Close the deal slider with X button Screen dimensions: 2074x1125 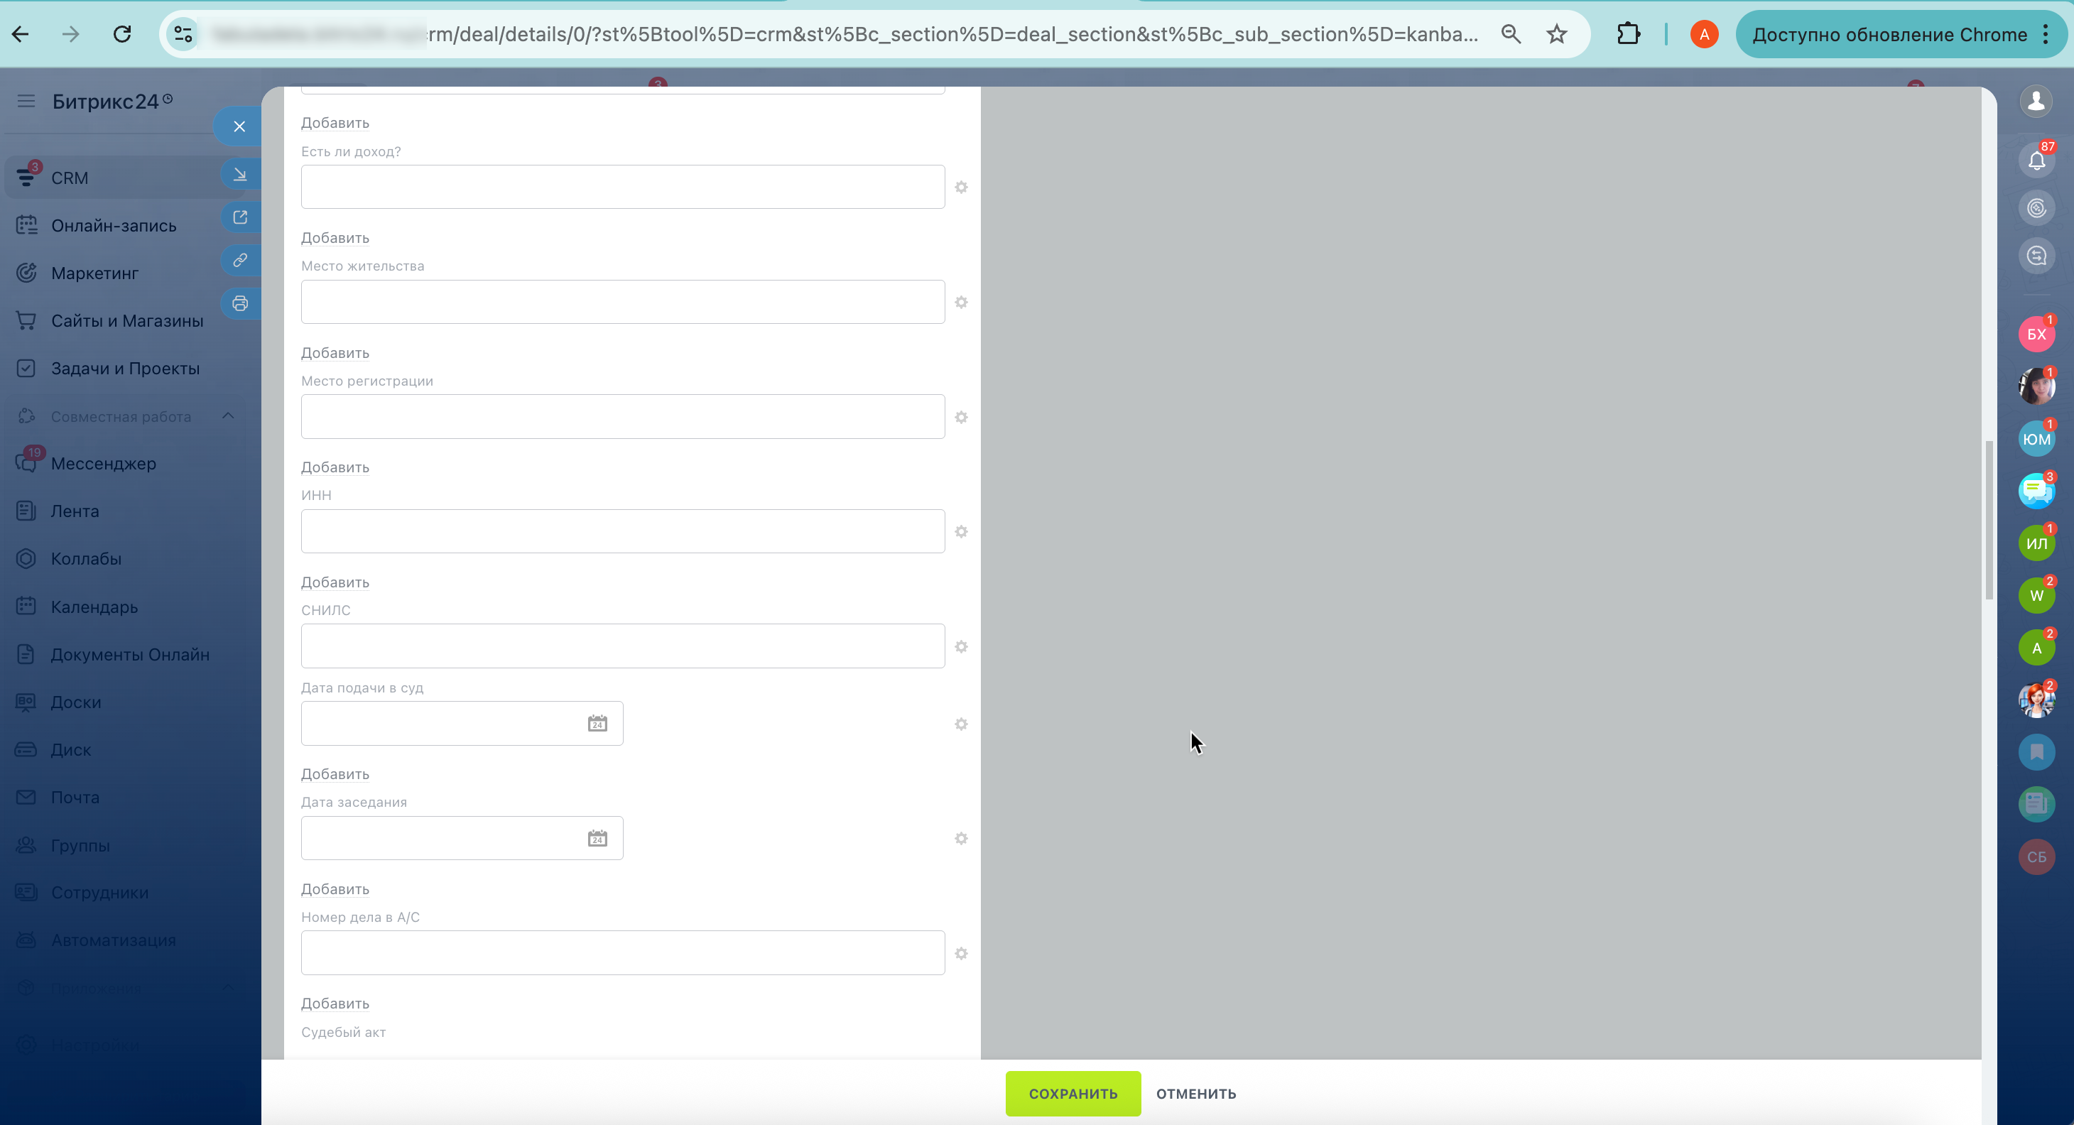[239, 126]
